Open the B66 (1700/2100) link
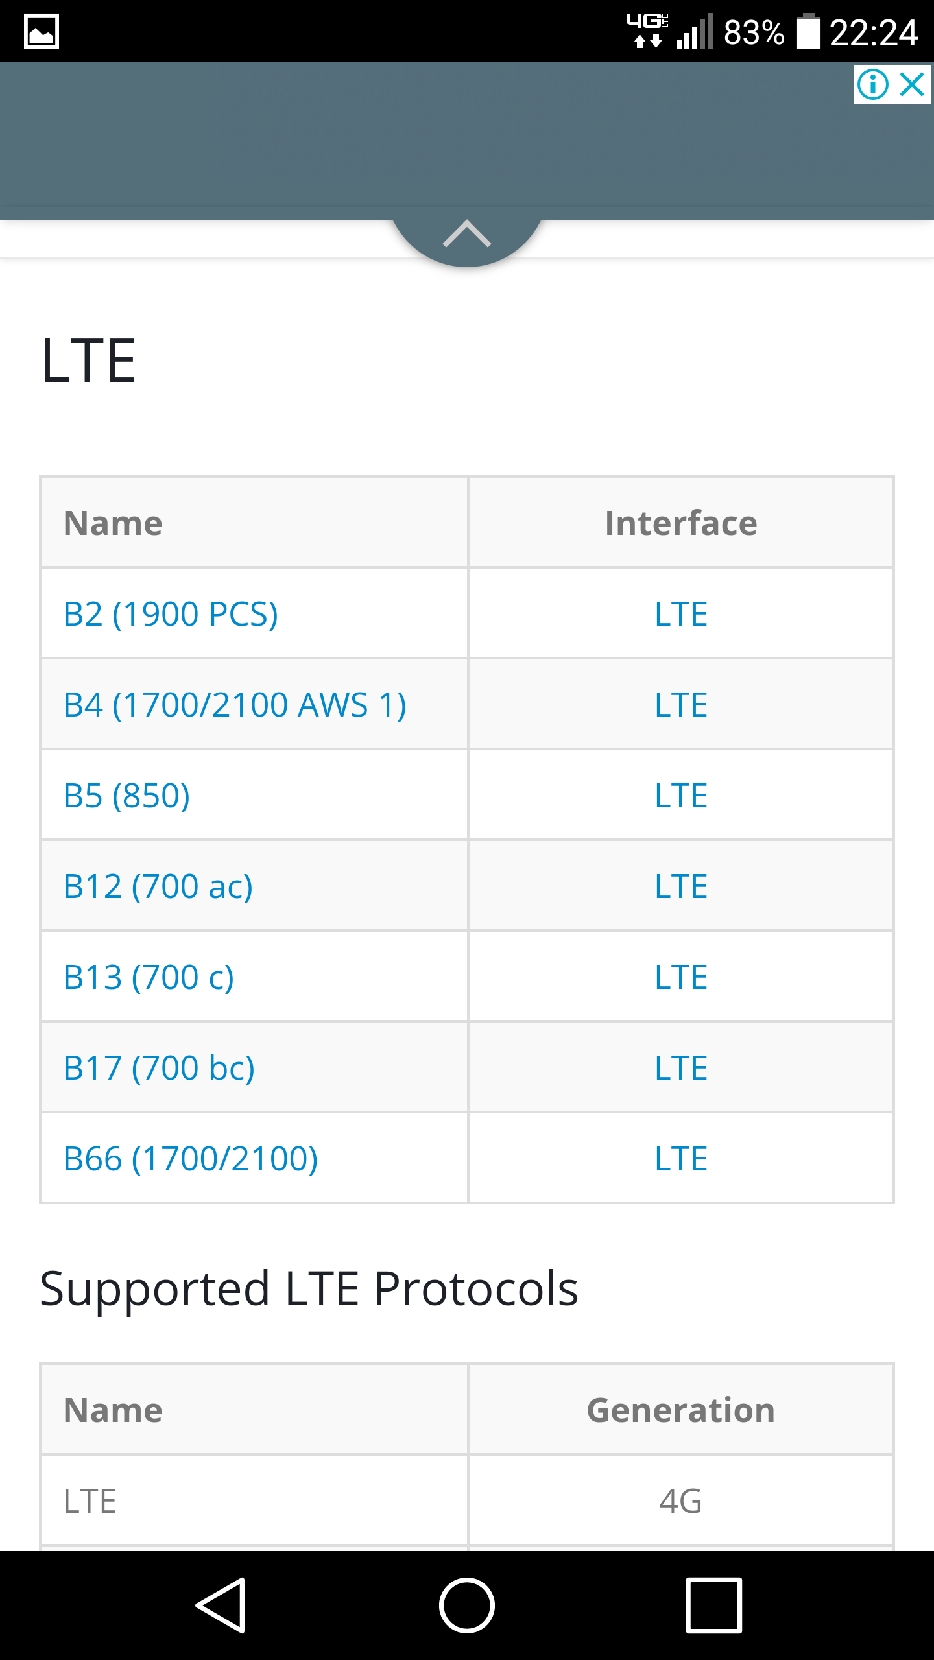Screen dimensions: 934x1660 click(x=191, y=1158)
